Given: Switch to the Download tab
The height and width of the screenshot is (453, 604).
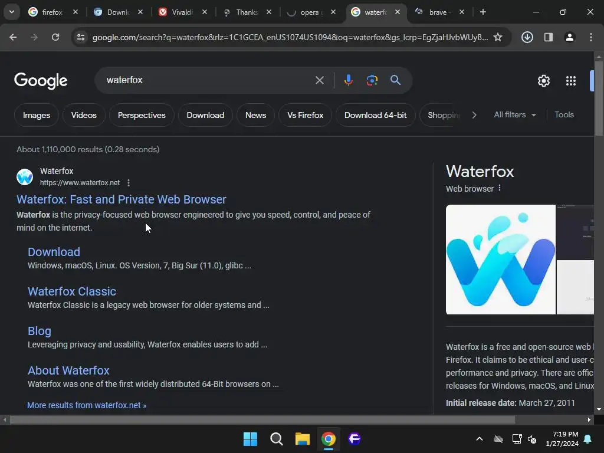Looking at the screenshot, I should pyautogui.click(x=118, y=12).
